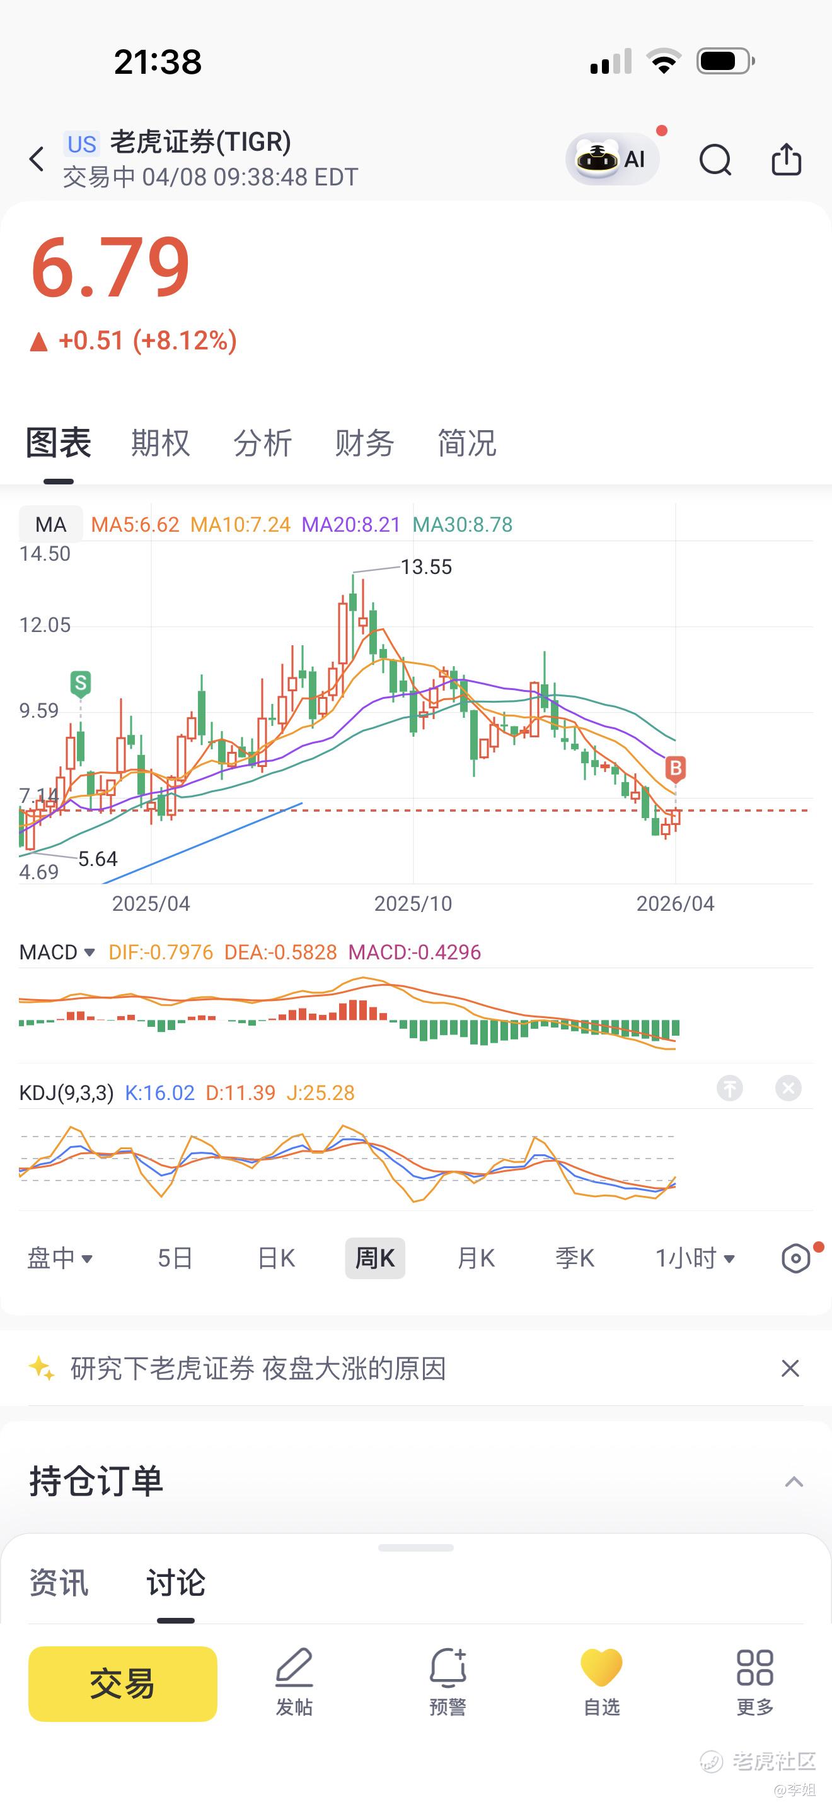Dismiss the AI research suggestion

coord(790,1369)
